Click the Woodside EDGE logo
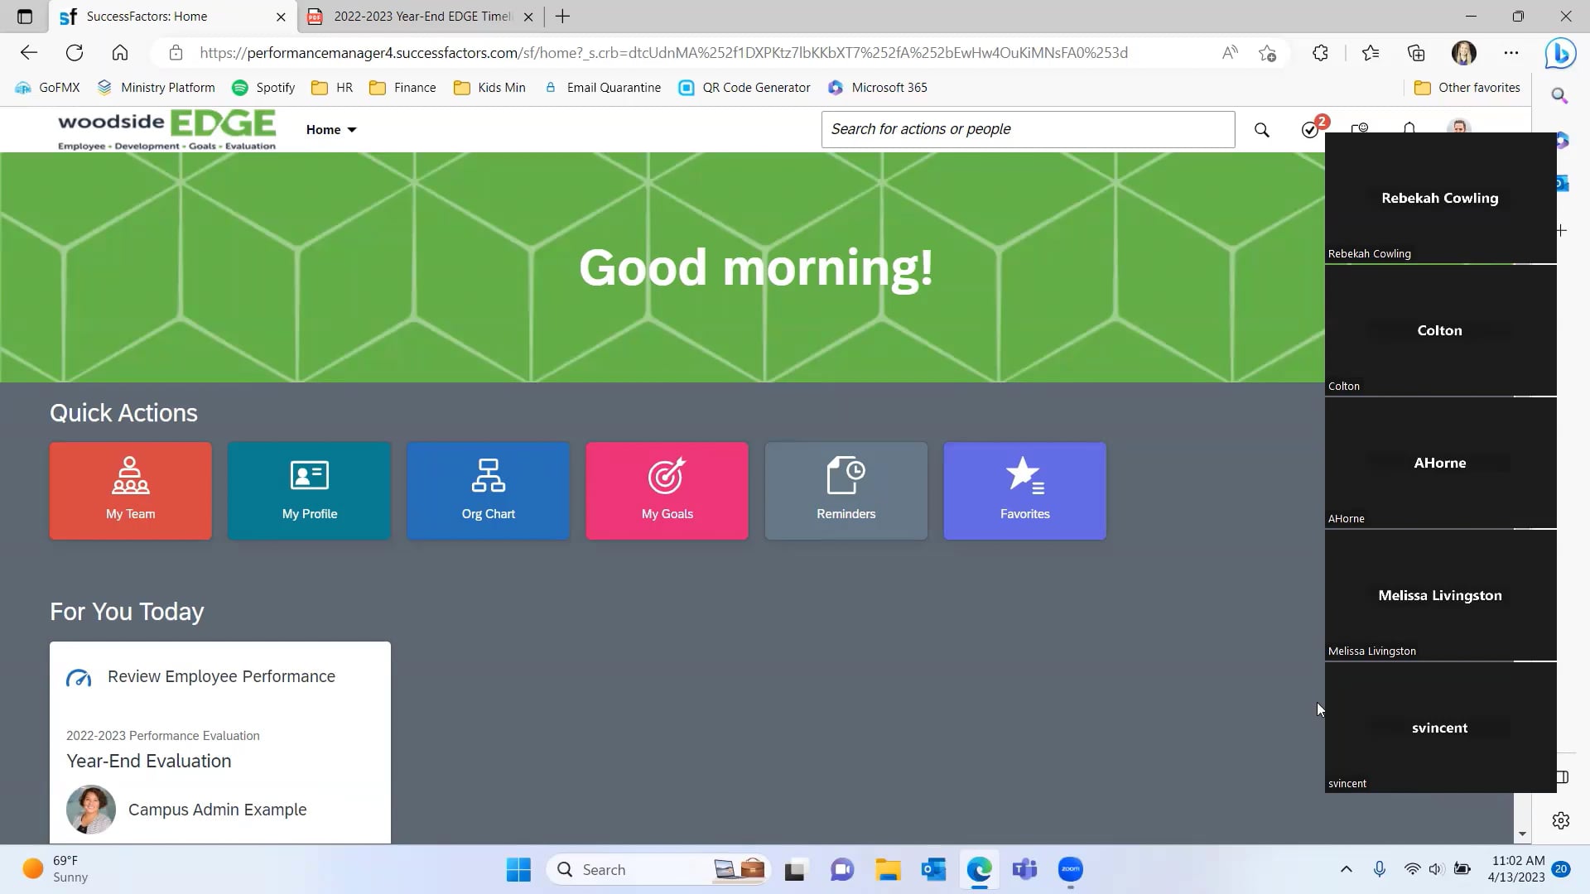1590x894 pixels. (166, 130)
